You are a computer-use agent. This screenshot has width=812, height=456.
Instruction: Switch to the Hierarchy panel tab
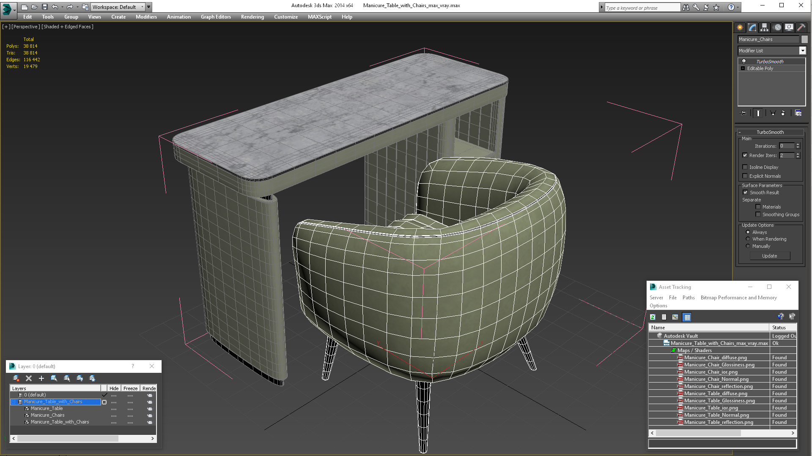point(764,27)
